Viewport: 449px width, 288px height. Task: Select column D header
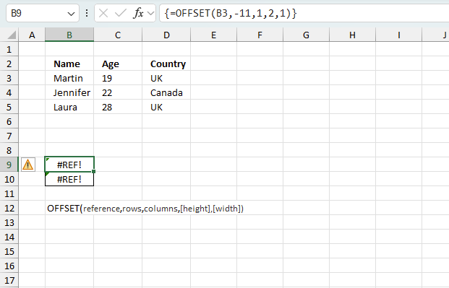166,35
